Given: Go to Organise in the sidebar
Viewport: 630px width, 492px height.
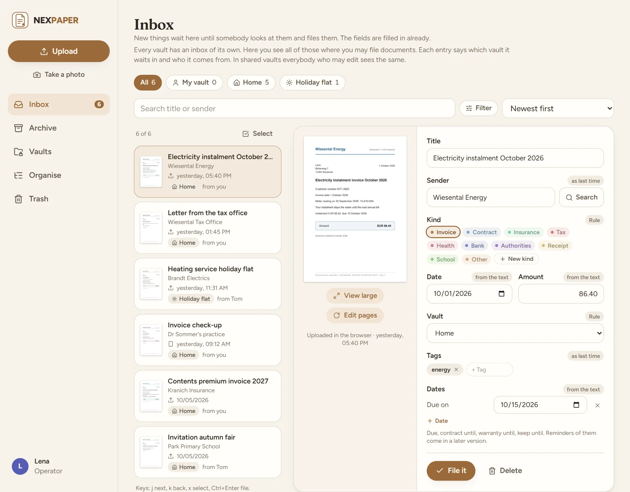Looking at the screenshot, I should click(59, 175).
